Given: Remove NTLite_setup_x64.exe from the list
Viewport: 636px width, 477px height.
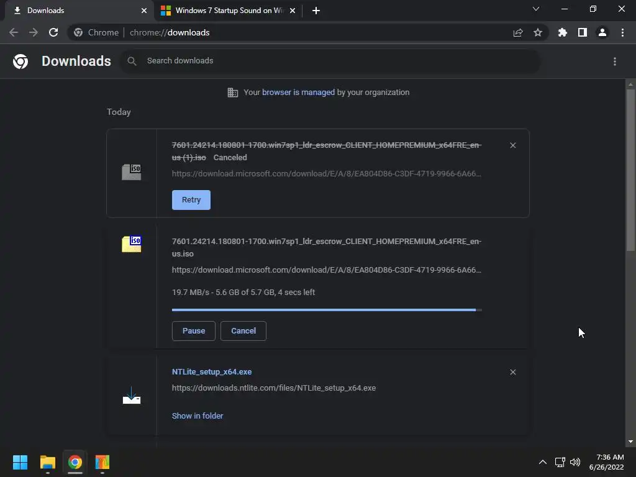Looking at the screenshot, I should (512, 372).
